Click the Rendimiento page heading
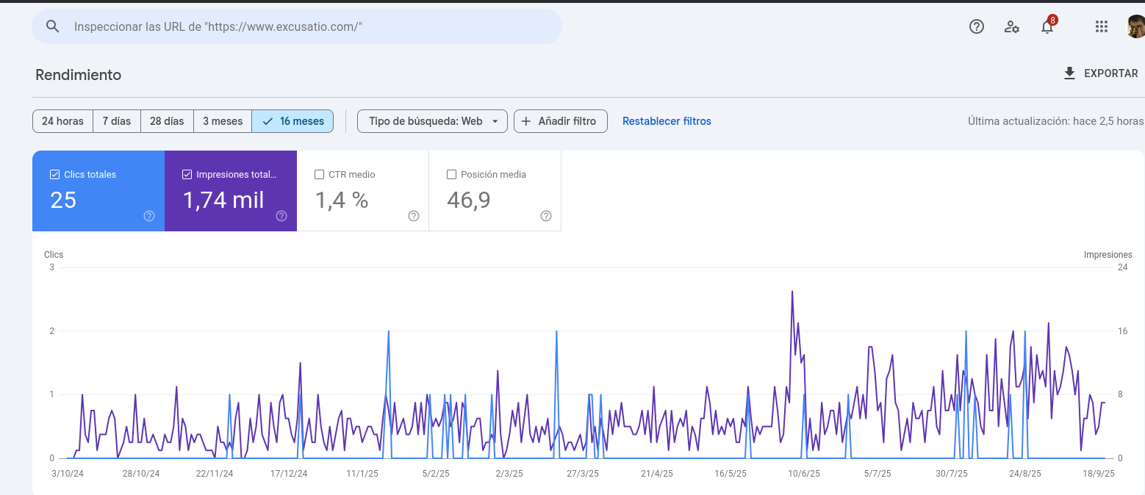 pos(78,75)
